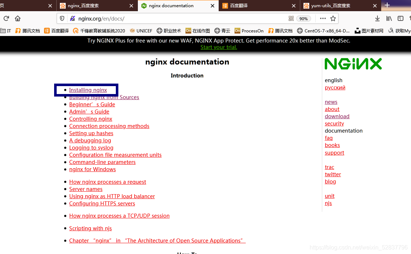
Task: Go to the browser home page icon
Action: pos(18,18)
